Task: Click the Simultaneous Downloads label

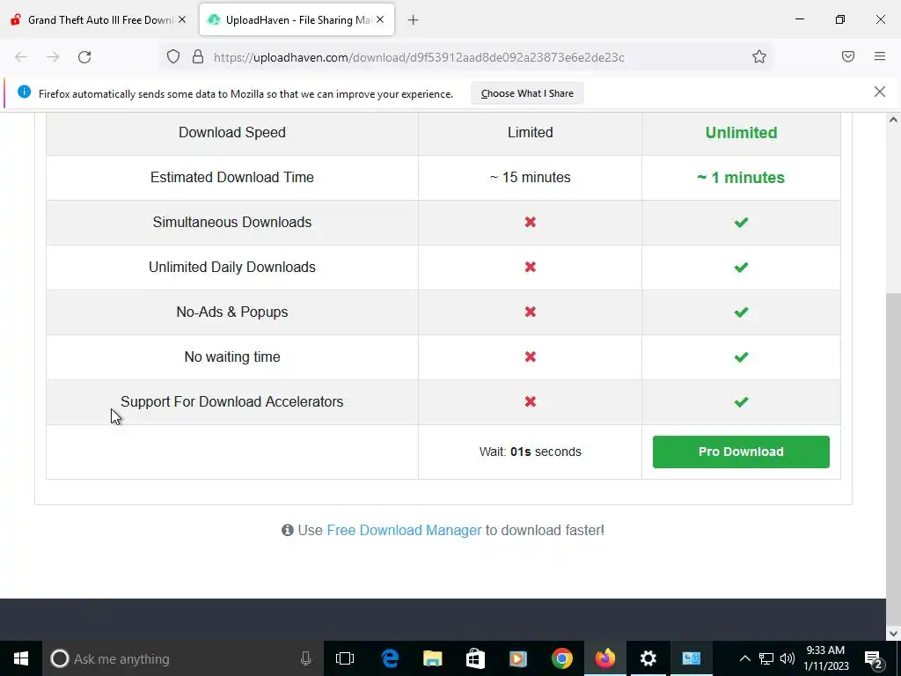Action: click(x=232, y=222)
